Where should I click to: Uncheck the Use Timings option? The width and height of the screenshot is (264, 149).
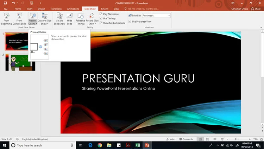101,18
